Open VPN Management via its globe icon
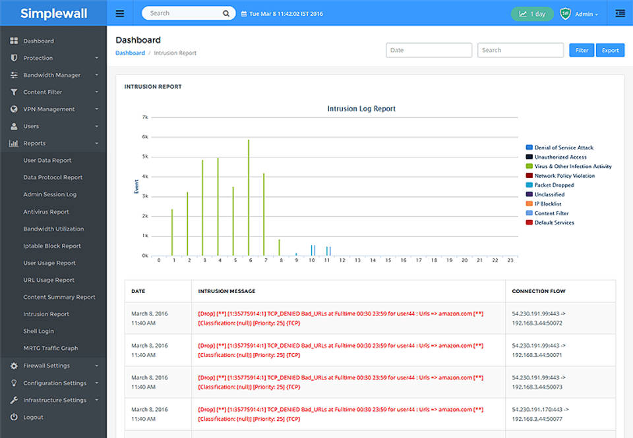The height and width of the screenshot is (438, 633). click(x=15, y=109)
